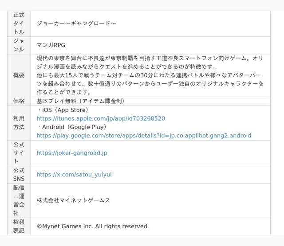Click the overview line starting 他にも最大15人で戦う
The height and width of the screenshot is (246, 284).
tap(149, 75)
